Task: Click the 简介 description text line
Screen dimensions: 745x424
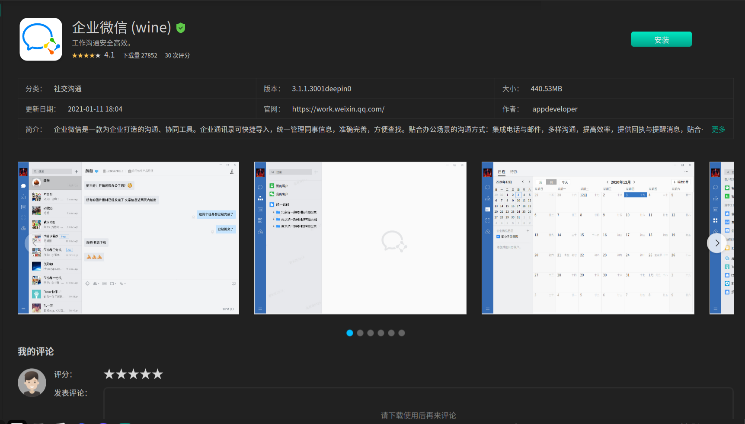Action: coord(378,129)
